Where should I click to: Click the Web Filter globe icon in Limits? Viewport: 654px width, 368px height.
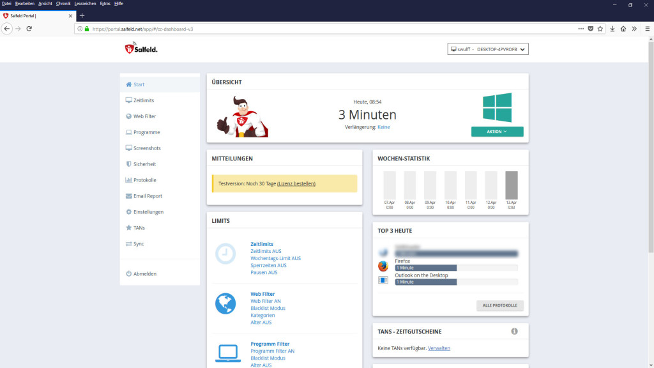(x=225, y=303)
